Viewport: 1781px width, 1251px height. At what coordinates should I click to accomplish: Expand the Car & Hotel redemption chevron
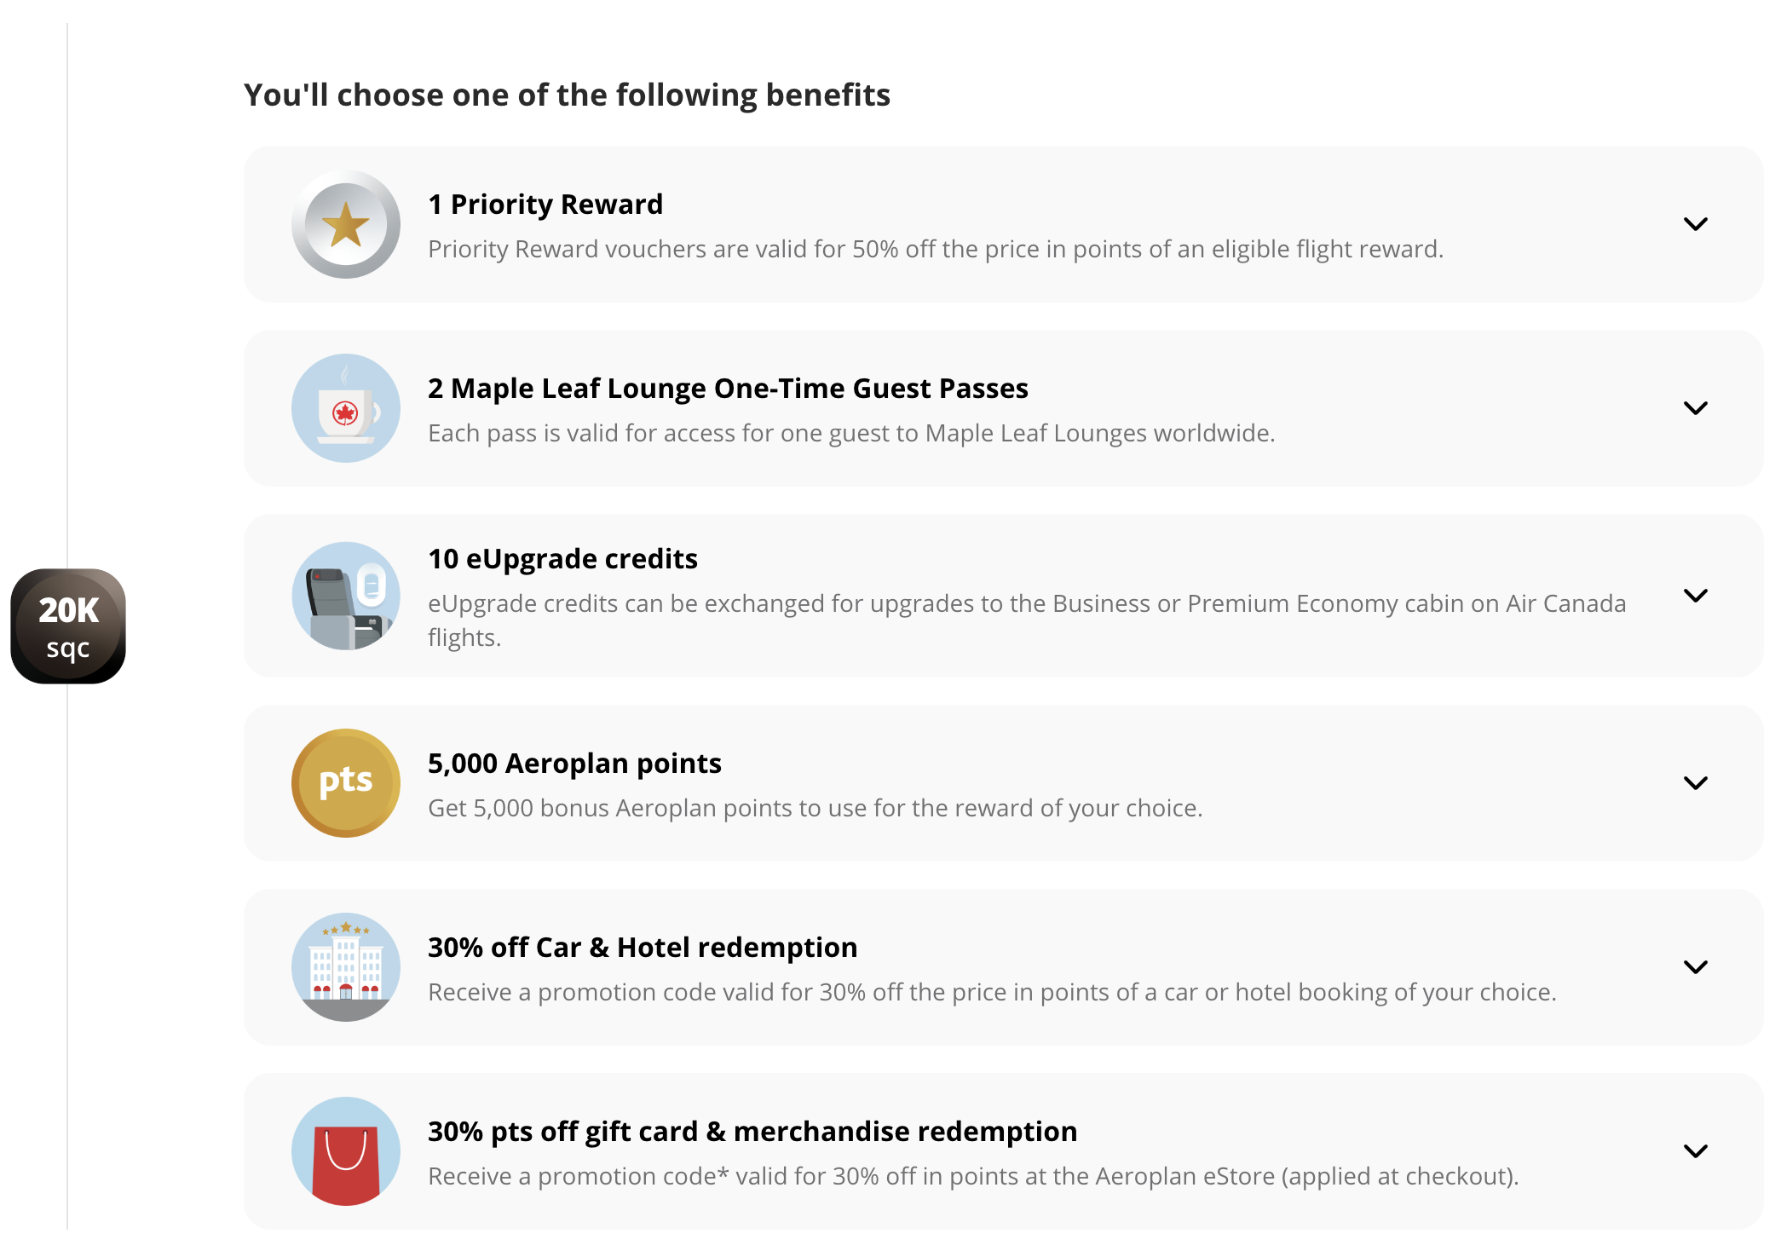point(1695,967)
